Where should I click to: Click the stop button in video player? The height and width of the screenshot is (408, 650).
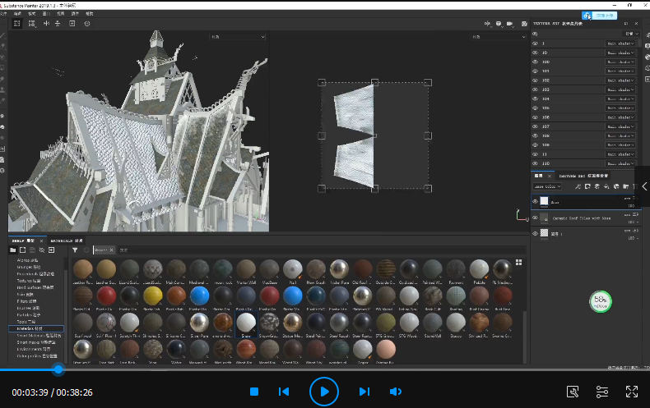tap(254, 392)
